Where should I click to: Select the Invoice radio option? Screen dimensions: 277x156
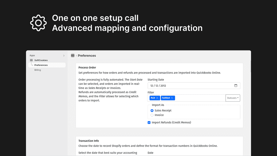(x=152, y=115)
